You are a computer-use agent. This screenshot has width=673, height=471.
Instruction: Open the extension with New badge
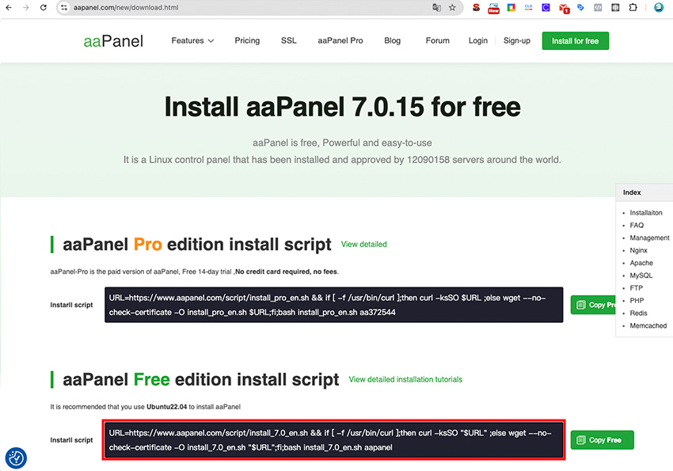[493, 8]
